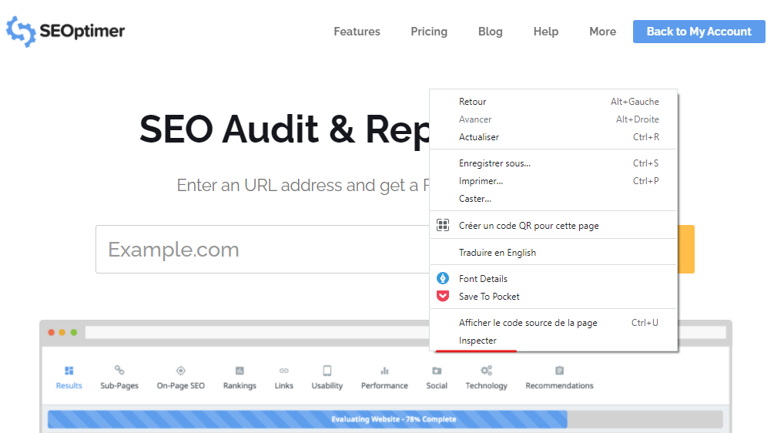This screenshot has height=433, width=774.
Task: Open the Performance chart icon
Action: (x=384, y=371)
